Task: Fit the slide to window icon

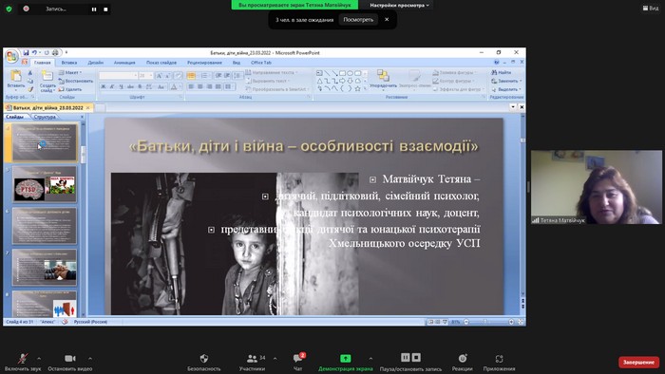Action: coord(521,322)
